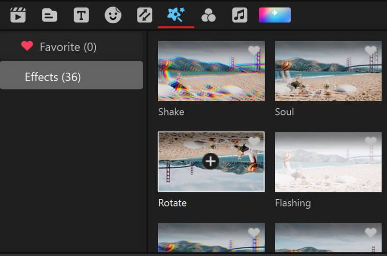The width and height of the screenshot is (387, 256).
Task: Favorite the effect below Flashing with its heart
Action: tap(371, 232)
